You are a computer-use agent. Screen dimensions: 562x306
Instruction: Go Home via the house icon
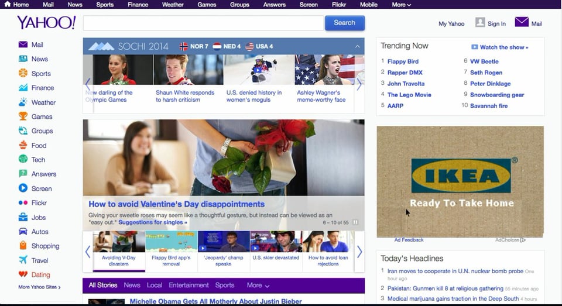tap(7, 4)
